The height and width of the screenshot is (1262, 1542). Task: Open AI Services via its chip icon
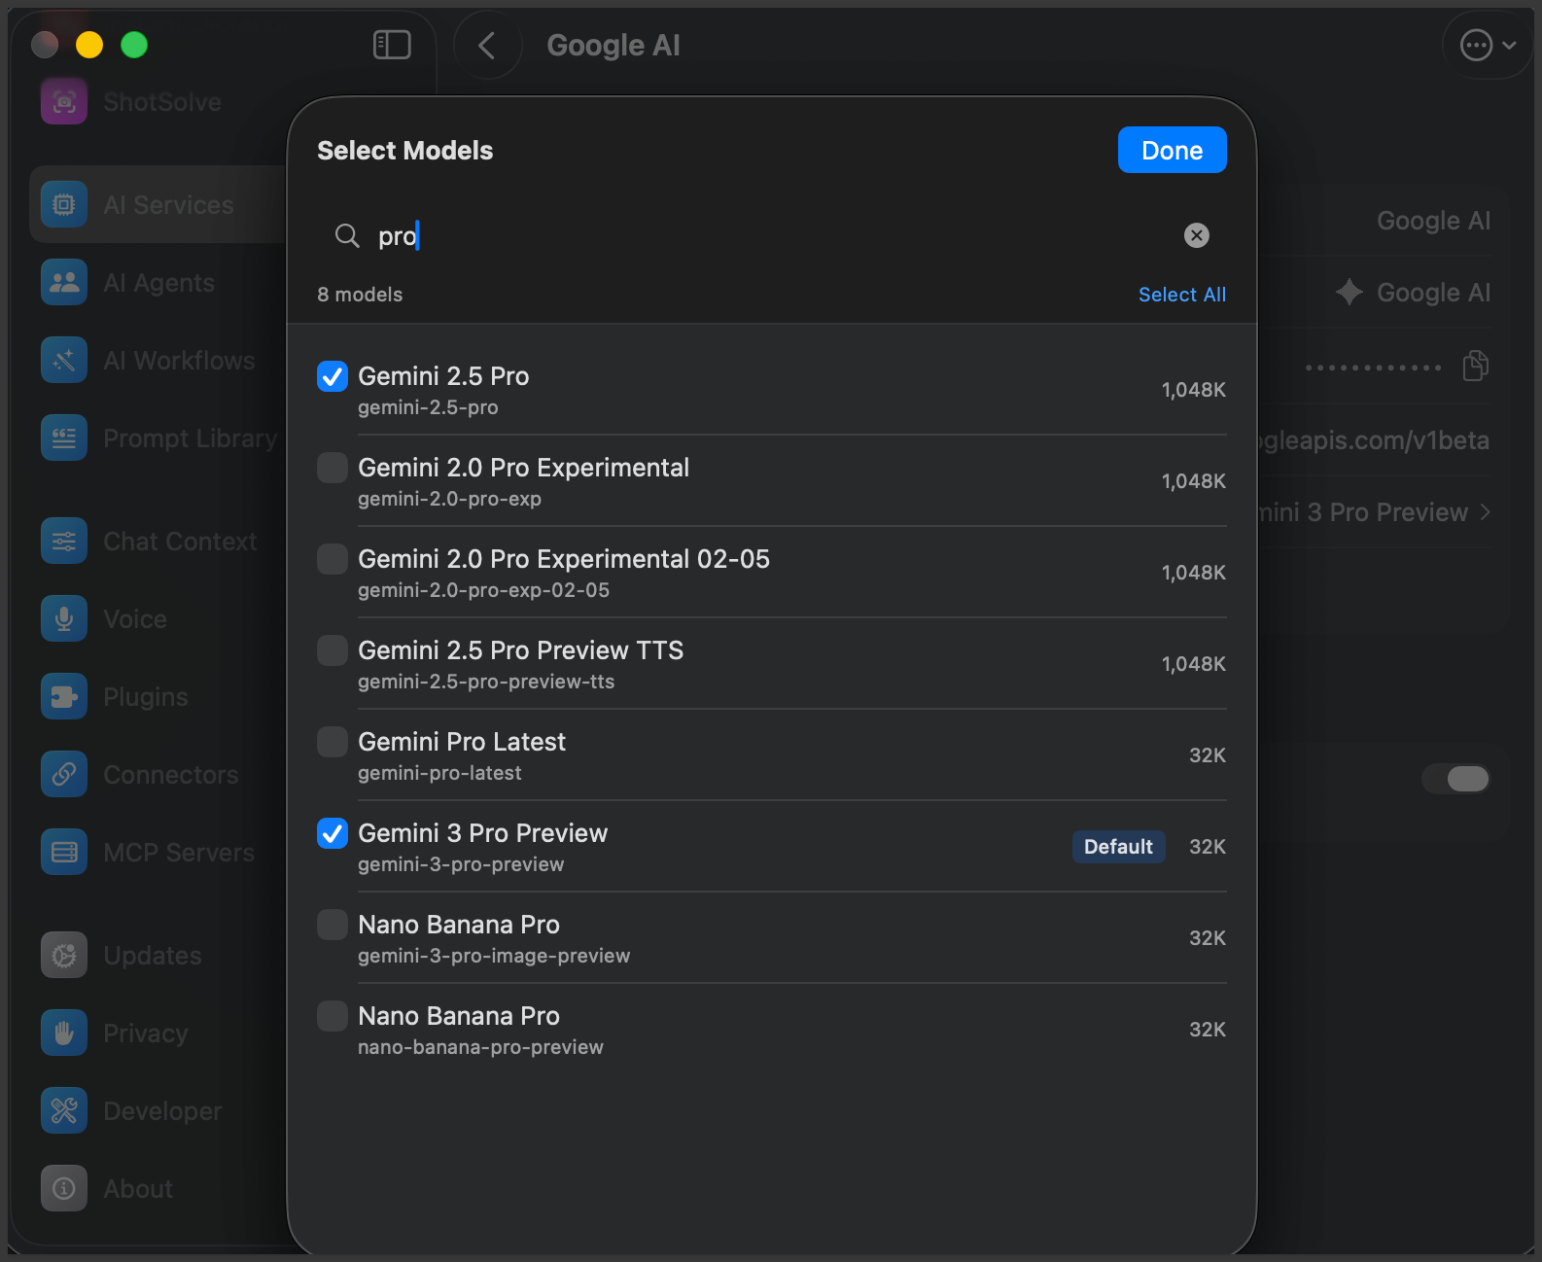pos(64,204)
